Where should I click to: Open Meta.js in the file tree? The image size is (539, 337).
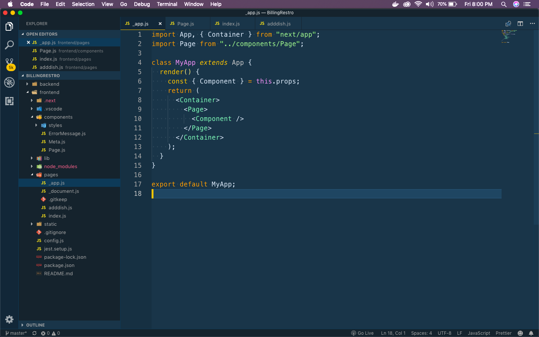(x=70, y=142)
